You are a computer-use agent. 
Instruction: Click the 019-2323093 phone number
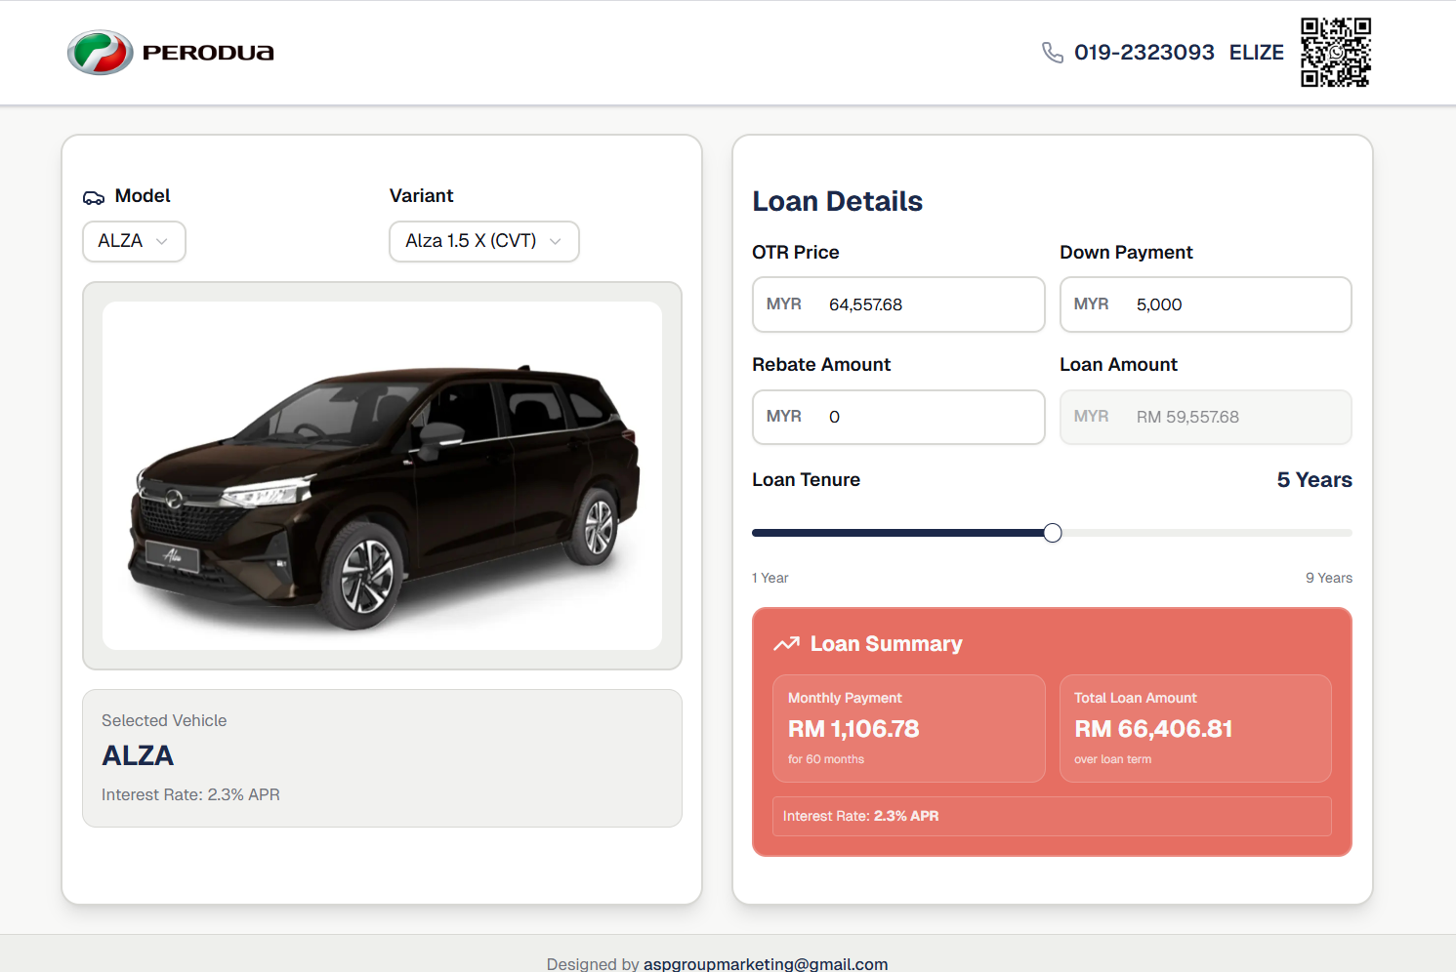(1144, 53)
